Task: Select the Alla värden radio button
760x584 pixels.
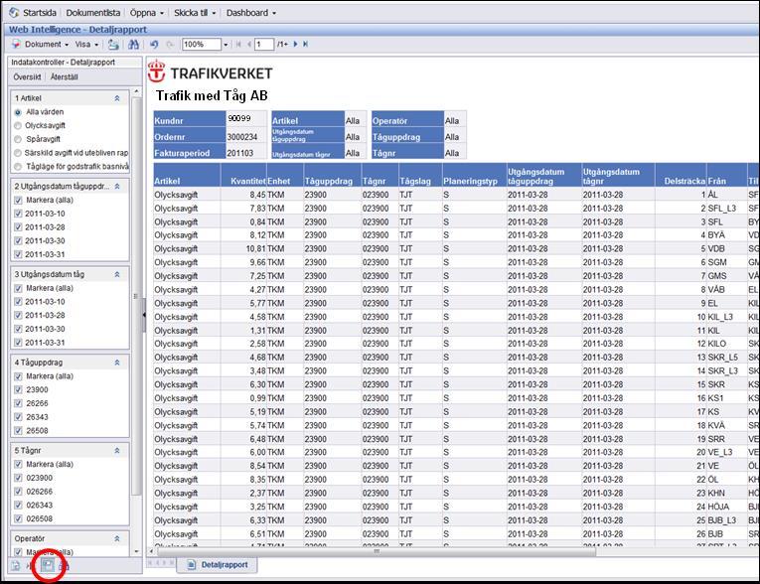Action: (18, 112)
